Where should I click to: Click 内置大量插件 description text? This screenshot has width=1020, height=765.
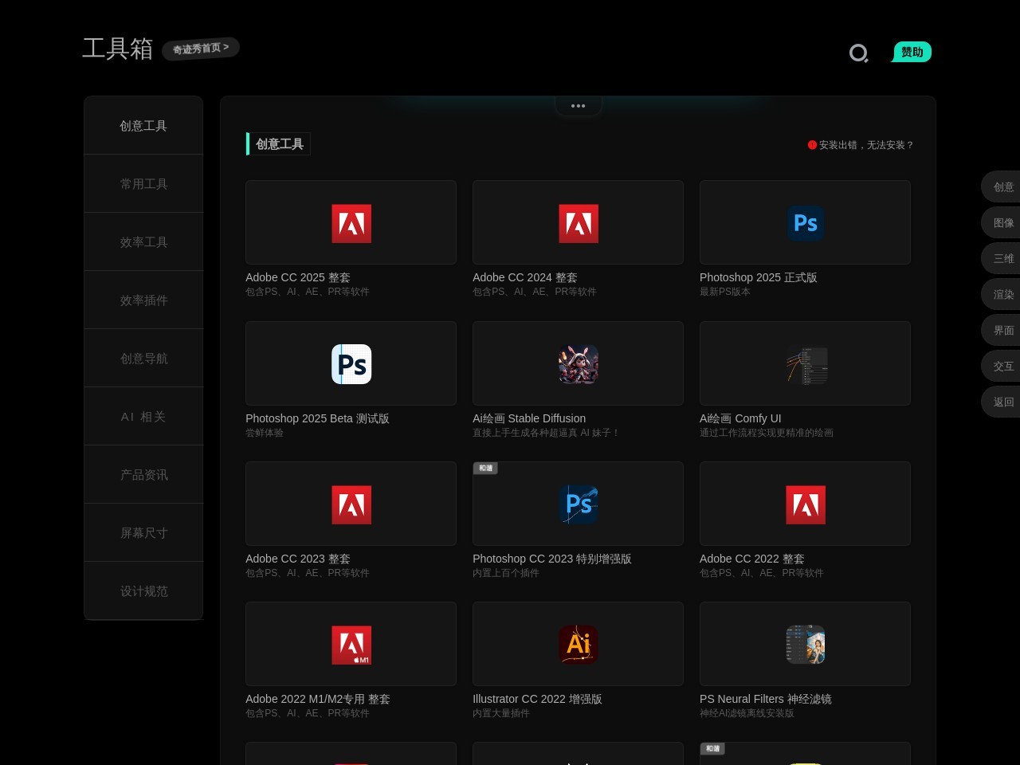[501, 713]
